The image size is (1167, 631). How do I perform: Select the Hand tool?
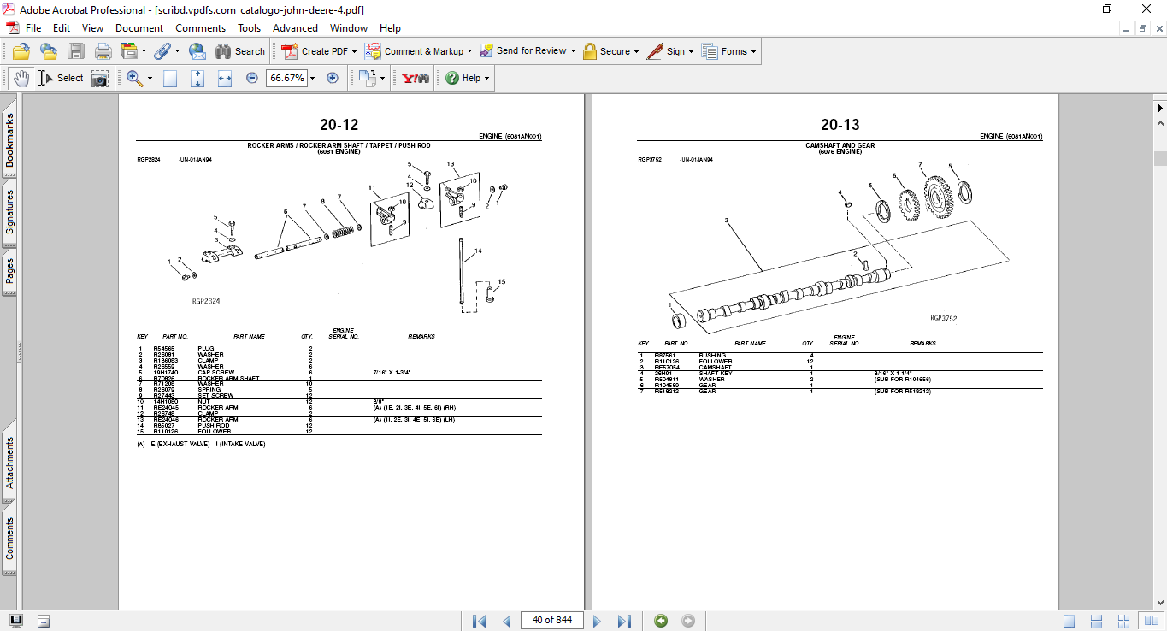click(21, 78)
